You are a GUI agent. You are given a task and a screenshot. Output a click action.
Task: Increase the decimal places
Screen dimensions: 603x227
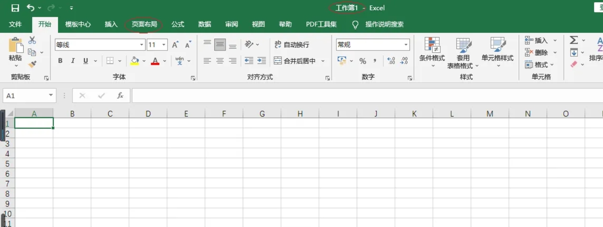pyautogui.click(x=391, y=61)
